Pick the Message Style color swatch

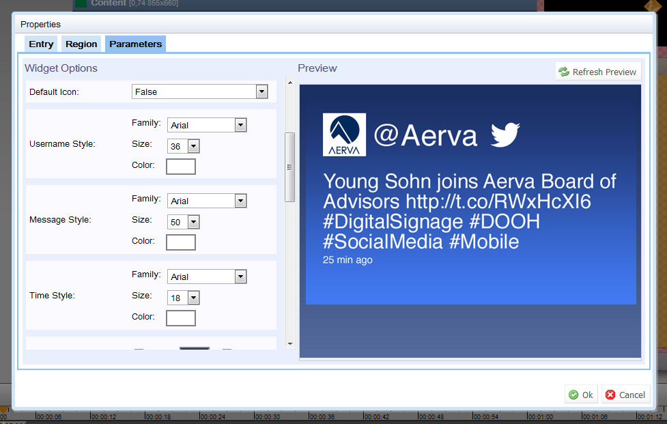pyautogui.click(x=181, y=242)
